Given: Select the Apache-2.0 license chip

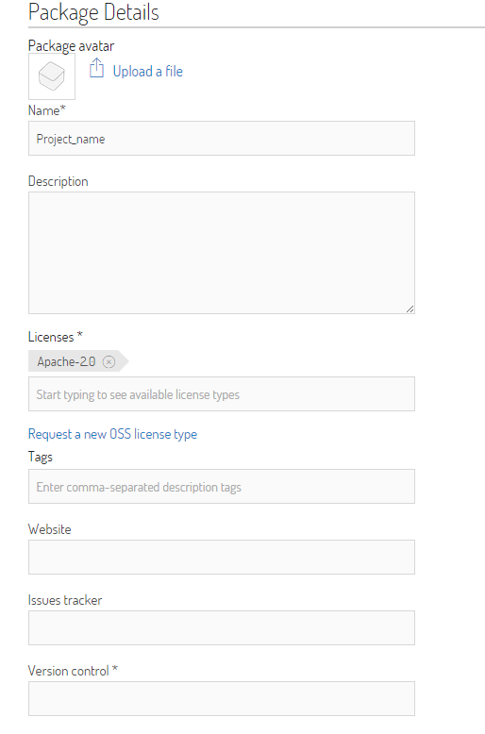Looking at the screenshot, I should pyautogui.click(x=66, y=361).
